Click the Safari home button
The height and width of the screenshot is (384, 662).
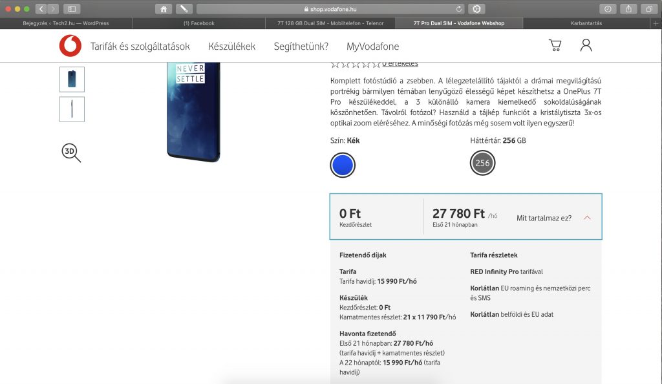164,9
